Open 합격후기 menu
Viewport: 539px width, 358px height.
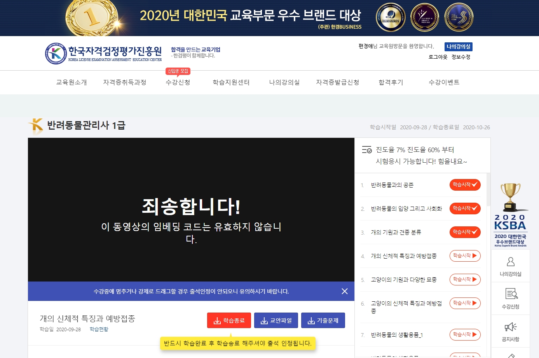pyautogui.click(x=391, y=82)
